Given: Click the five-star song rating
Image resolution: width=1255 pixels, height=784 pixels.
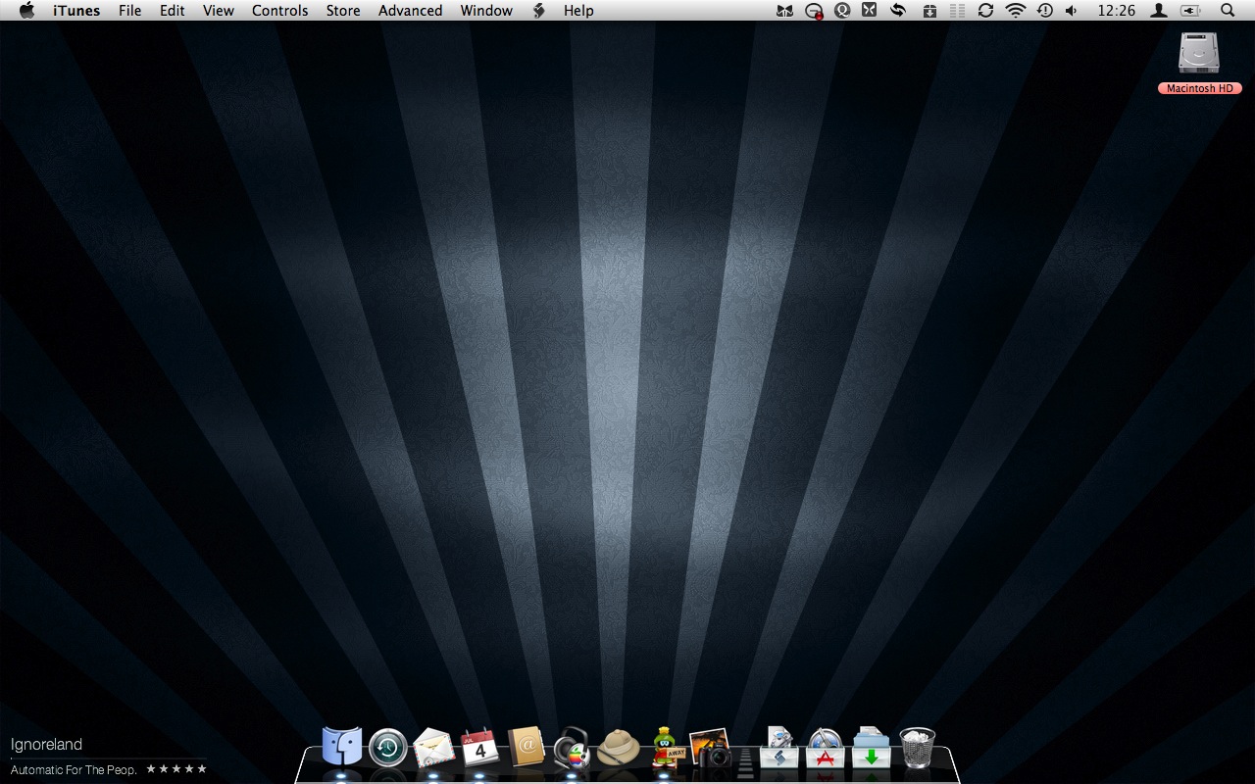Looking at the screenshot, I should (x=176, y=769).
